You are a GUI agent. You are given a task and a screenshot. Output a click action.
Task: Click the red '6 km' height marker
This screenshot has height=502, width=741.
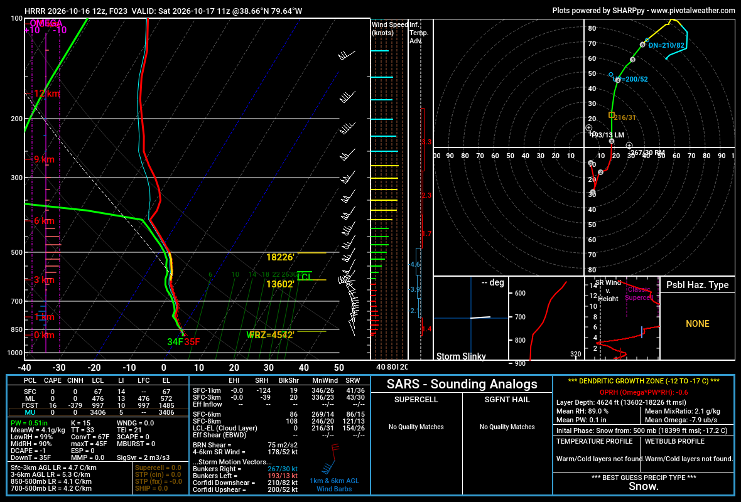(x=43, y=221)
